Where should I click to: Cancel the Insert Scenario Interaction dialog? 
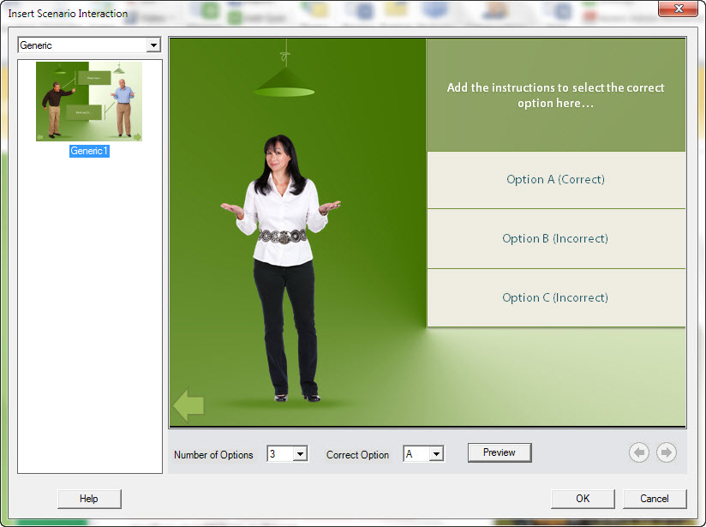(x=655, y=499)
